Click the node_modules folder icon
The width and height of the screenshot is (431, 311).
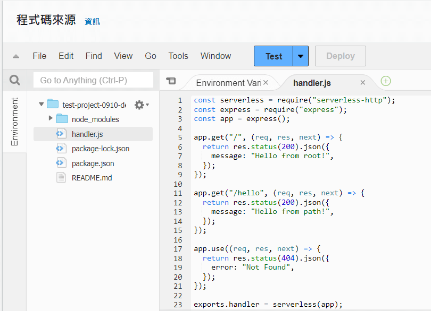pos(62,119)
